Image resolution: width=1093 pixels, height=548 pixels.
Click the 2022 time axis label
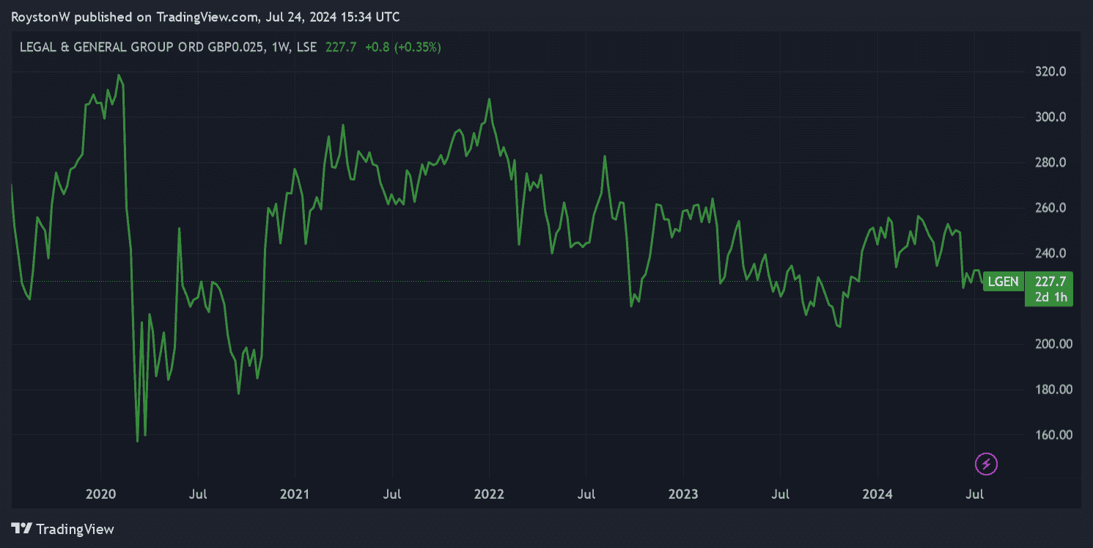pos(489,494)
